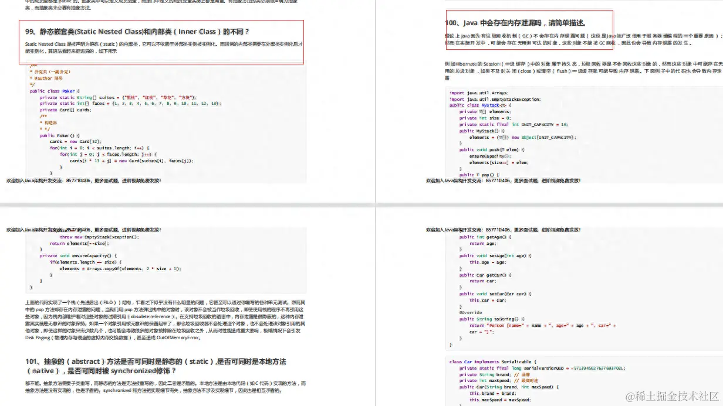Click the line 'import java.util.EmptyStackException;'
The image size is (723, 406).
coord(495,99)
